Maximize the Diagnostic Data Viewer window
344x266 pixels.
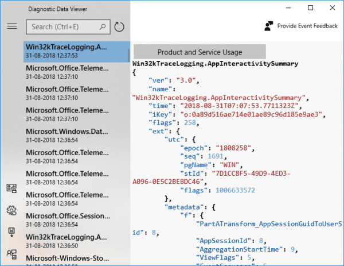pyautogui.click(x=310, y=8)
